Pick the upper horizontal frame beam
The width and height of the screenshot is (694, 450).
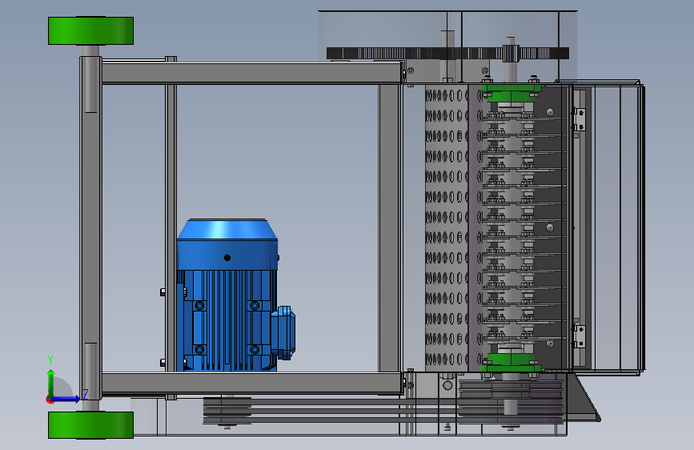pyautogui.click(x=252, y=73)
